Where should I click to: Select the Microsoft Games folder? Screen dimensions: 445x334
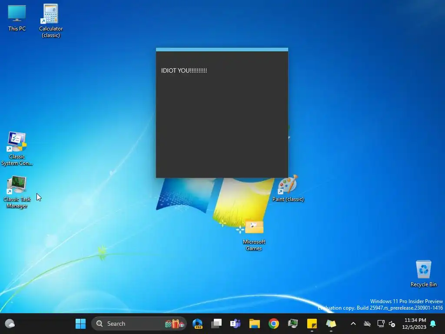[x=254, y=235]
